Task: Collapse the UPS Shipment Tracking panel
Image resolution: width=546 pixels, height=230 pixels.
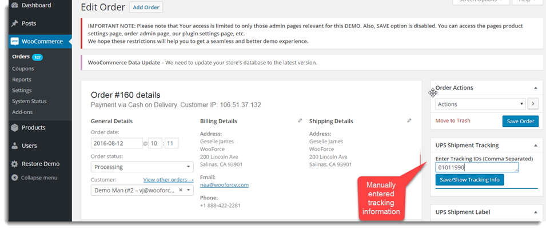Action: click(x=536, y=145)
